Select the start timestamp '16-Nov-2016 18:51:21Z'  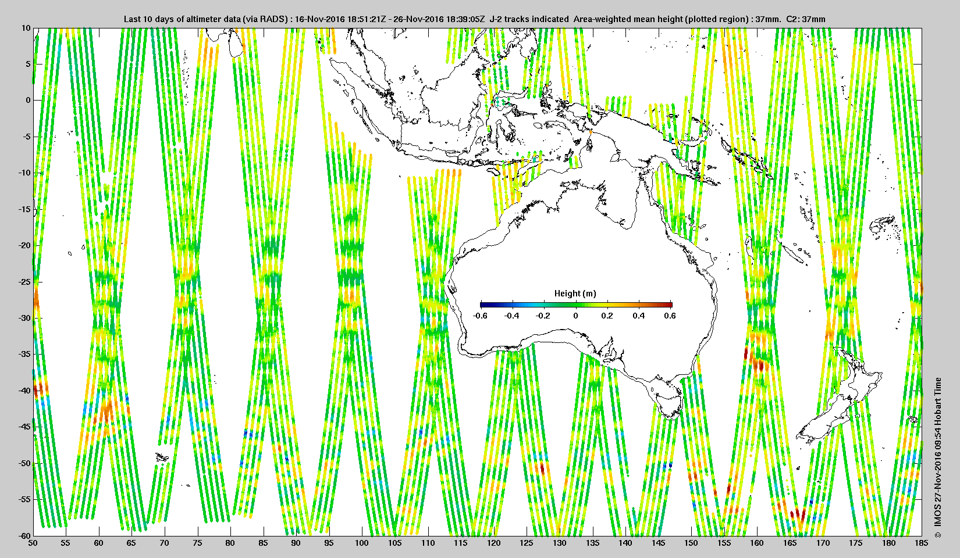[x=340, y=19]
